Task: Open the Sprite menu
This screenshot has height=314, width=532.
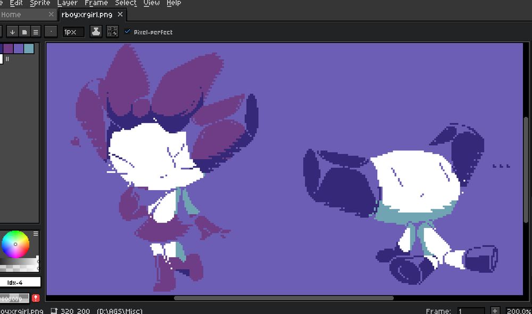Action: [x=39, y=3]
